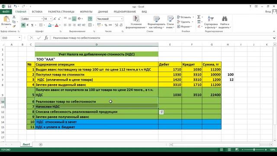Increase decimal places icon

(116, 25)
